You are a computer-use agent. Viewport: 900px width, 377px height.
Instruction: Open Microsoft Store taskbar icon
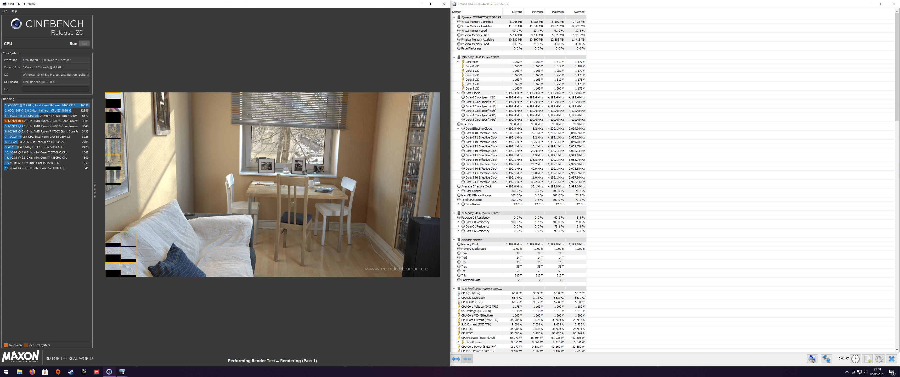[45, 372]
